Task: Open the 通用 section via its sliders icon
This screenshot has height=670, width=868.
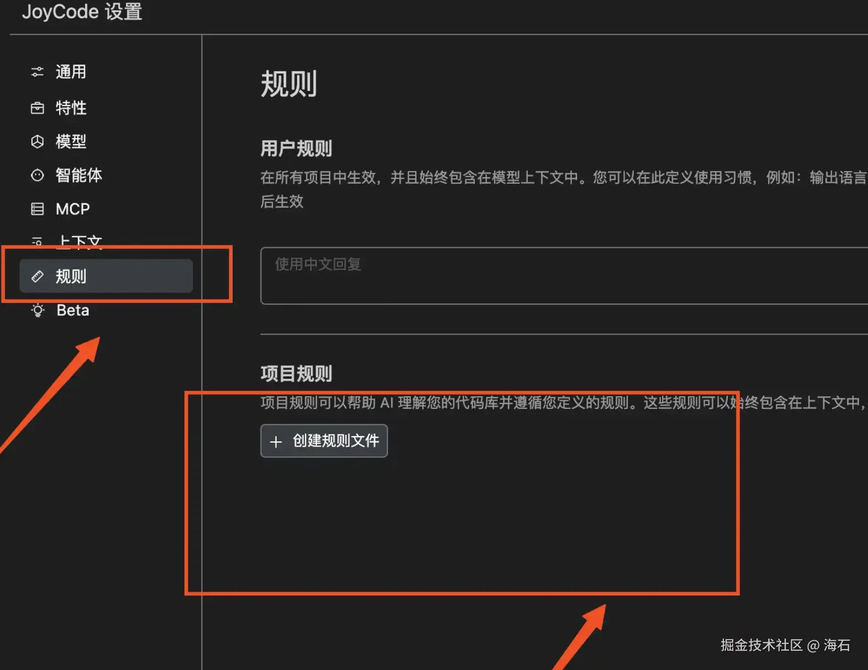Action: [38, 72]
